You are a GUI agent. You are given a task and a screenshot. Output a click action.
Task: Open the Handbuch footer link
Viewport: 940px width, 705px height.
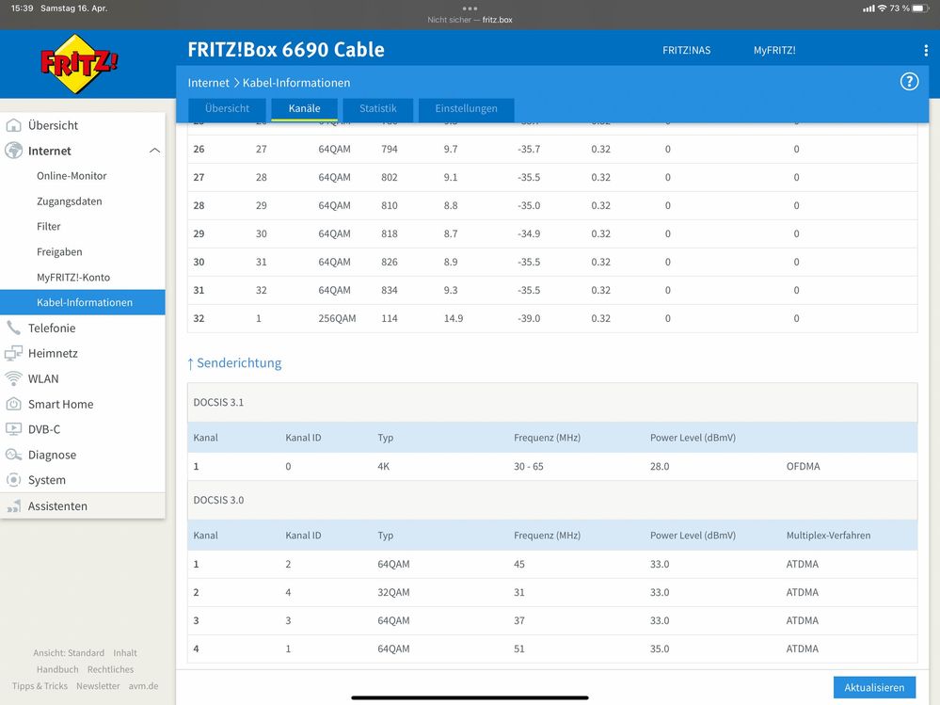click(57, 669)
